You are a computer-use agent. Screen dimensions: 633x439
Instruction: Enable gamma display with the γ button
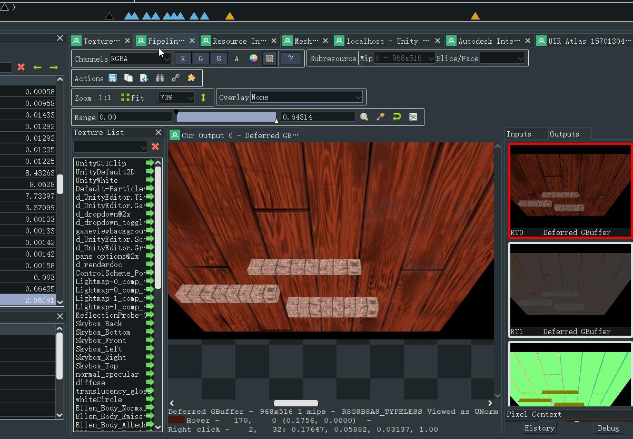tap(291, 58)
